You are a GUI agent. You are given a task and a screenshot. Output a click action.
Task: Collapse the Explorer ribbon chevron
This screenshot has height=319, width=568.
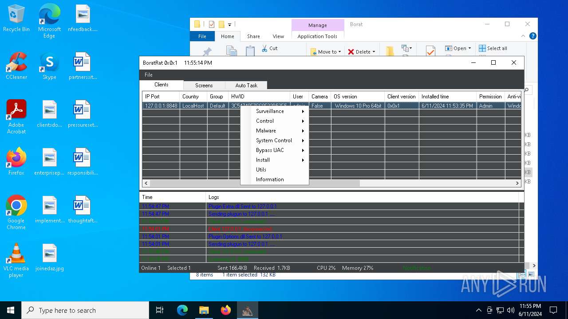click(523, 36)
